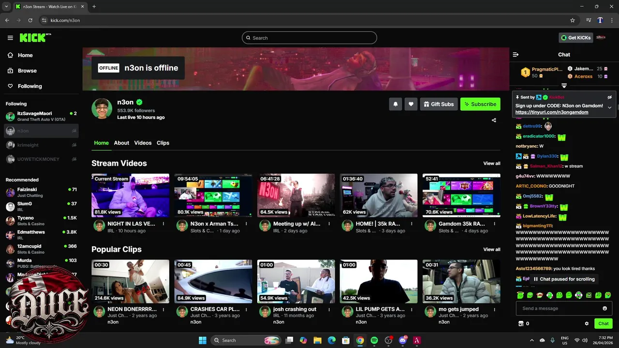619x348 pixels.
Task: Open the 09:54:05 stream video thumbnail
Action: tap(213, 195)
